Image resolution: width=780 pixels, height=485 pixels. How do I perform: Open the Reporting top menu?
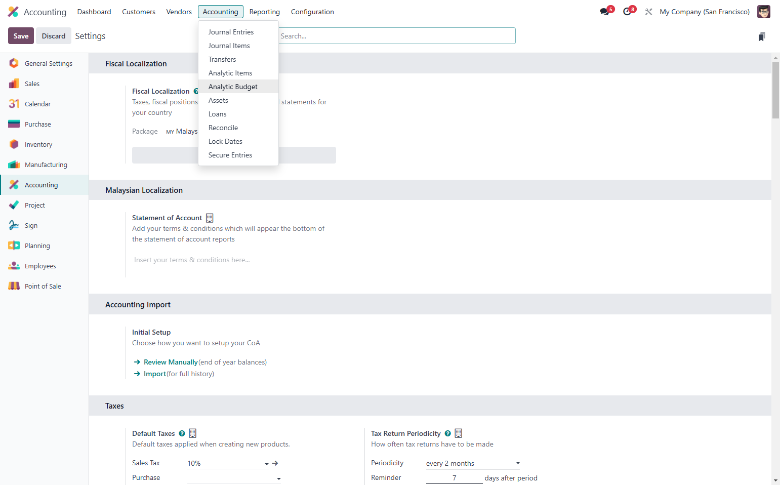[x=264, y=12]
